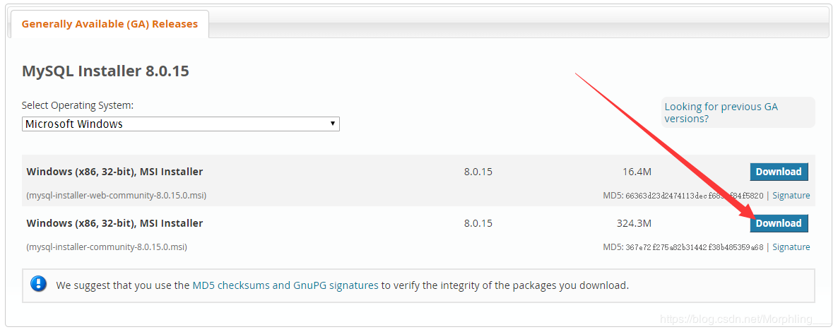838x332 pixels.
Task: Click the blue info exclamation icon
Action: [x=39, y=285]
